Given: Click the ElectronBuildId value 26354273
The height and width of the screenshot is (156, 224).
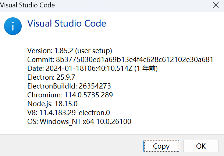Looking at the screenshot, I should [95, 86].
